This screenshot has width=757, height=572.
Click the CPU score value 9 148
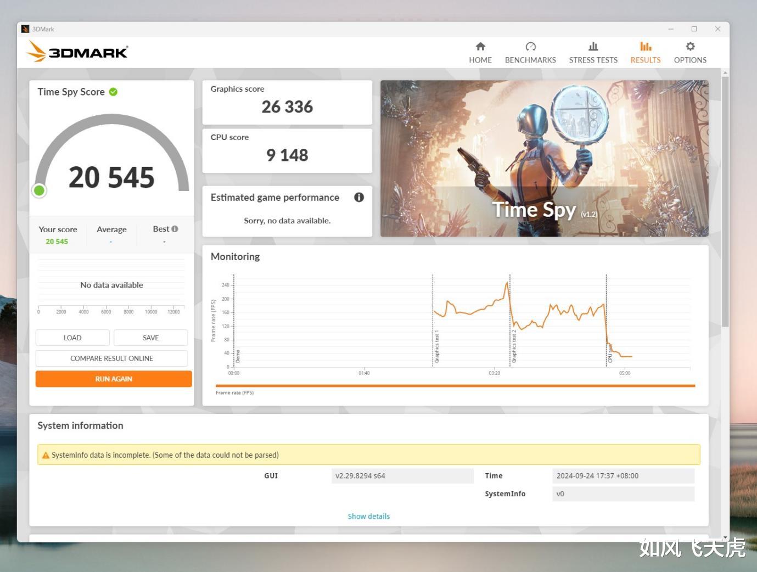click(x=287, y=155)
